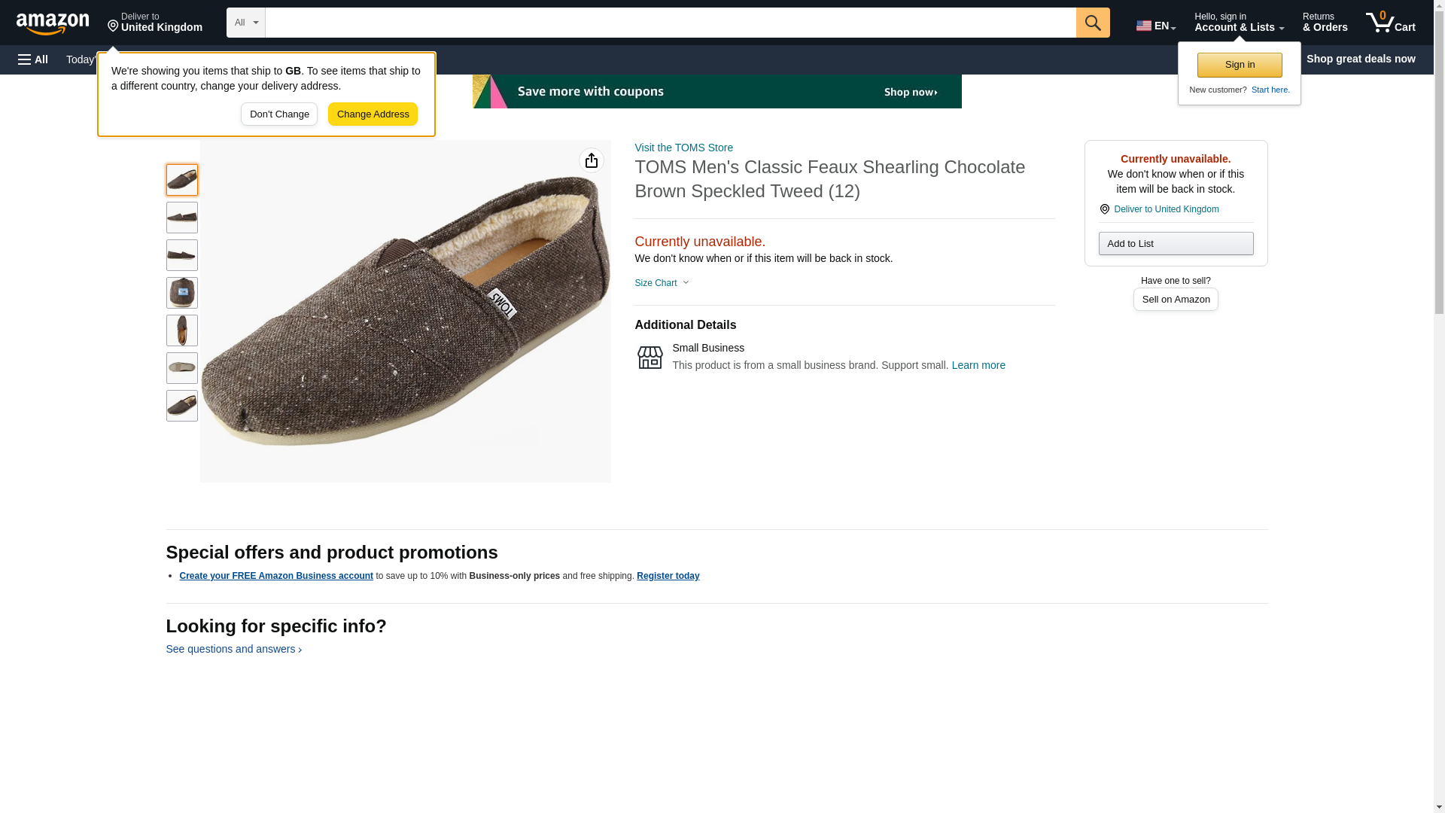Click the Small Business storefront icon

(x=649, y=358)
